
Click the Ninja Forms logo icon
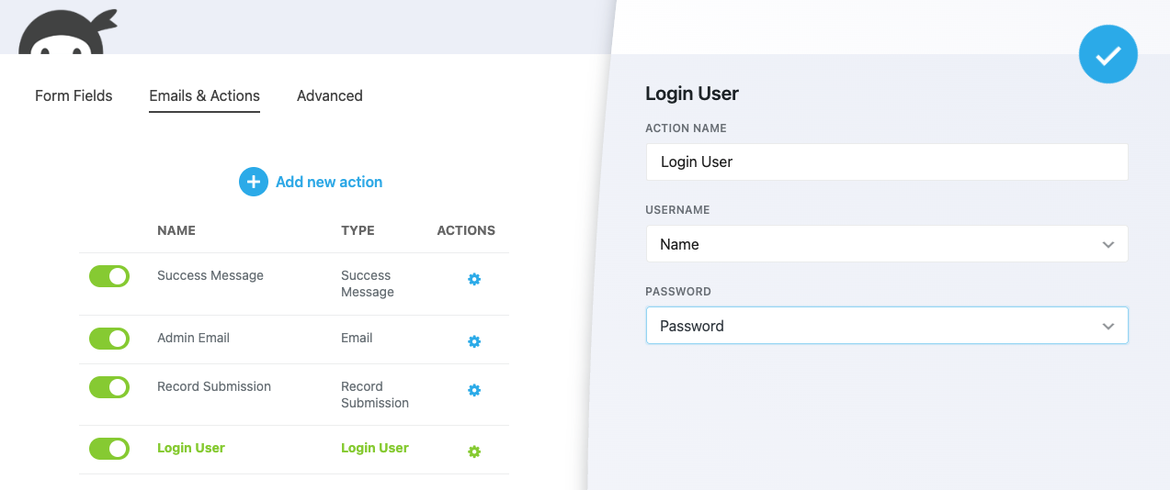pyautogui.click(x=67, y=32)
